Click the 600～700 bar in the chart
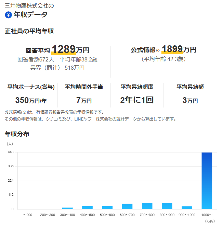The height and width of the screenshot is (227, 223). (x=127, y=206)
